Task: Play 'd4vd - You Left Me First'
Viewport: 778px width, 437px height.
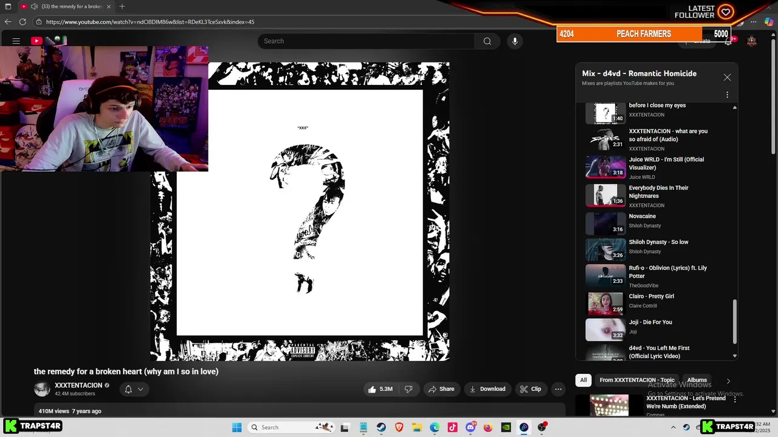Action: 656,352
